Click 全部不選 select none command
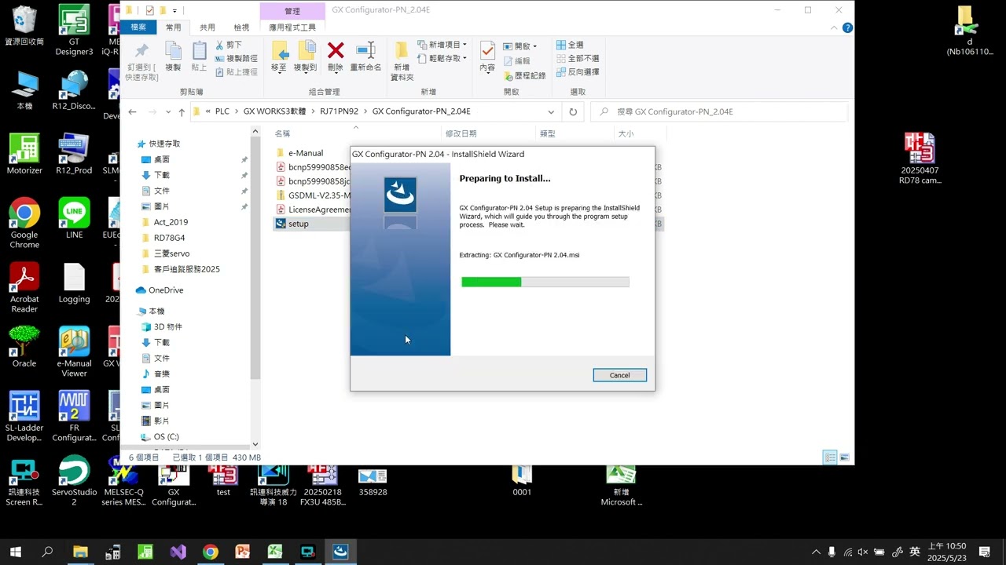The height and width of the screenshot is (565, 1006). (x=578, y=58)
